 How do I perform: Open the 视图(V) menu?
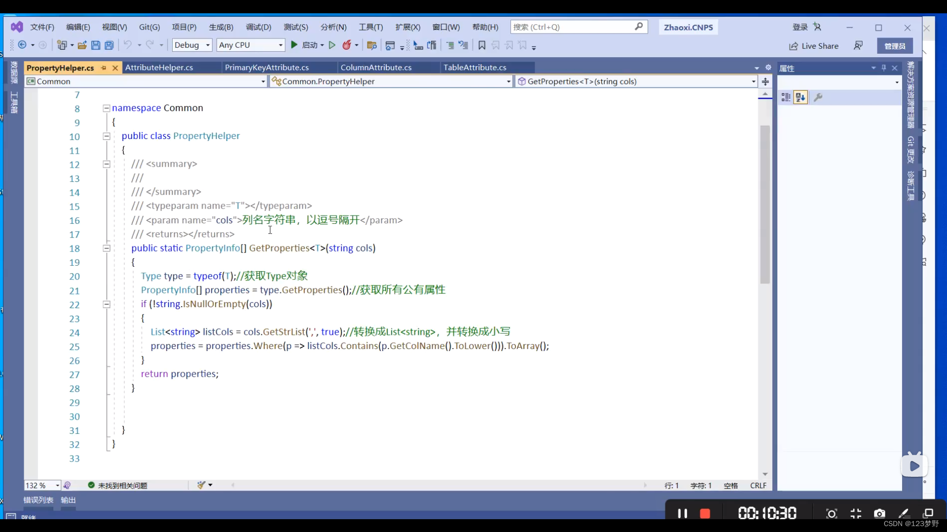point(114,27)
